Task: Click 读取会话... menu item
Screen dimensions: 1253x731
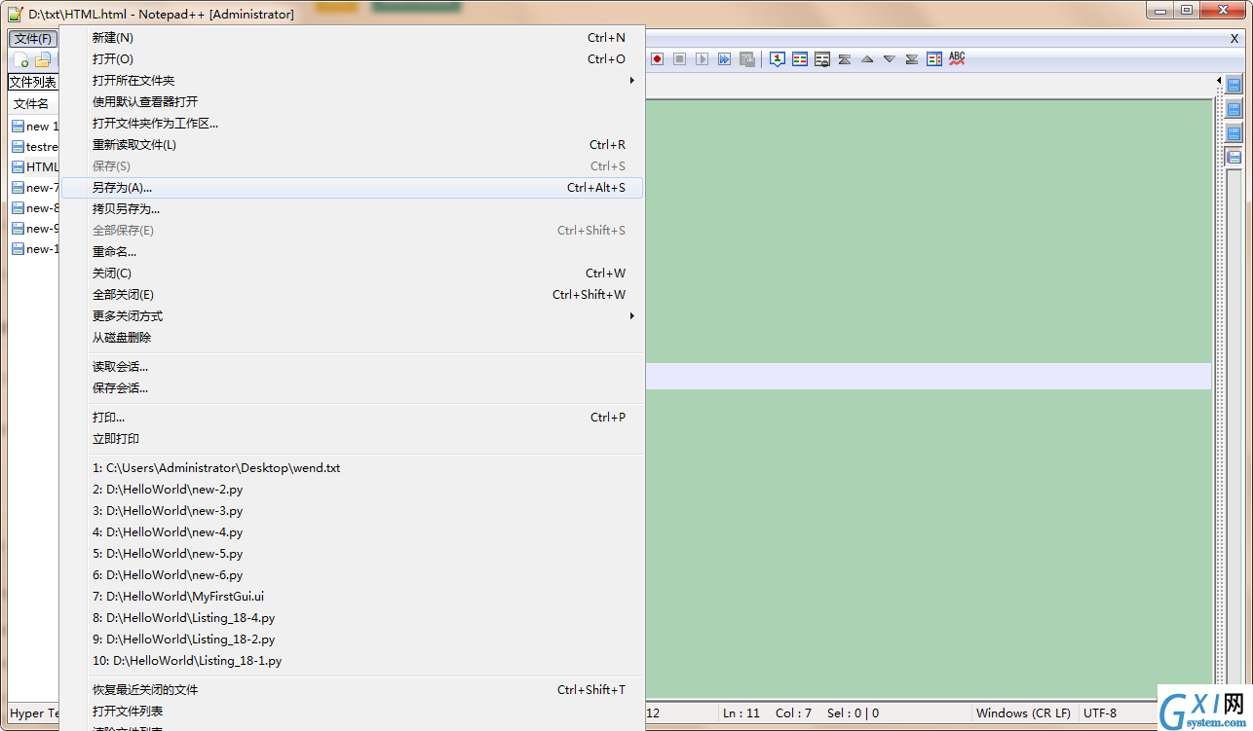Action: [x=352, y=367]
